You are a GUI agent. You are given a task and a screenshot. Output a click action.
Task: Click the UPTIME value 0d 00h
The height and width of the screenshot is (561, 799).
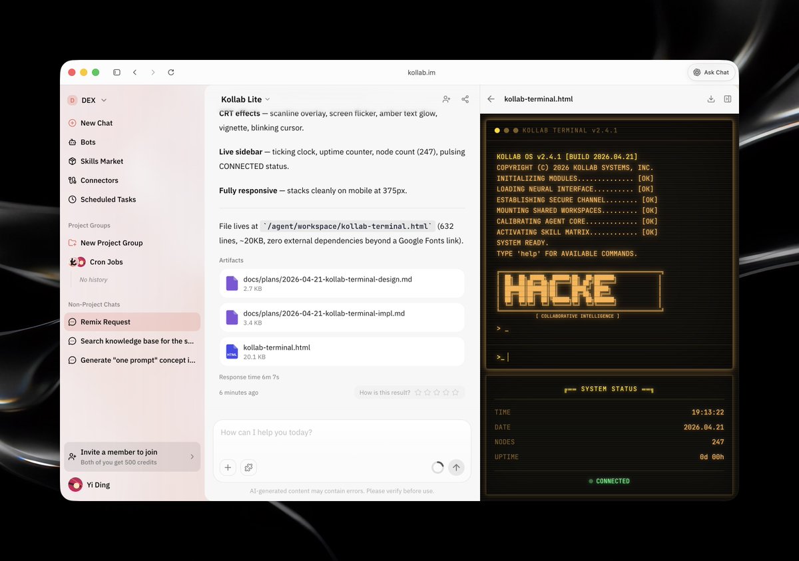(x=712, y=457)
